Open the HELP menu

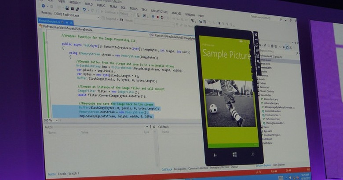[201, 16]
